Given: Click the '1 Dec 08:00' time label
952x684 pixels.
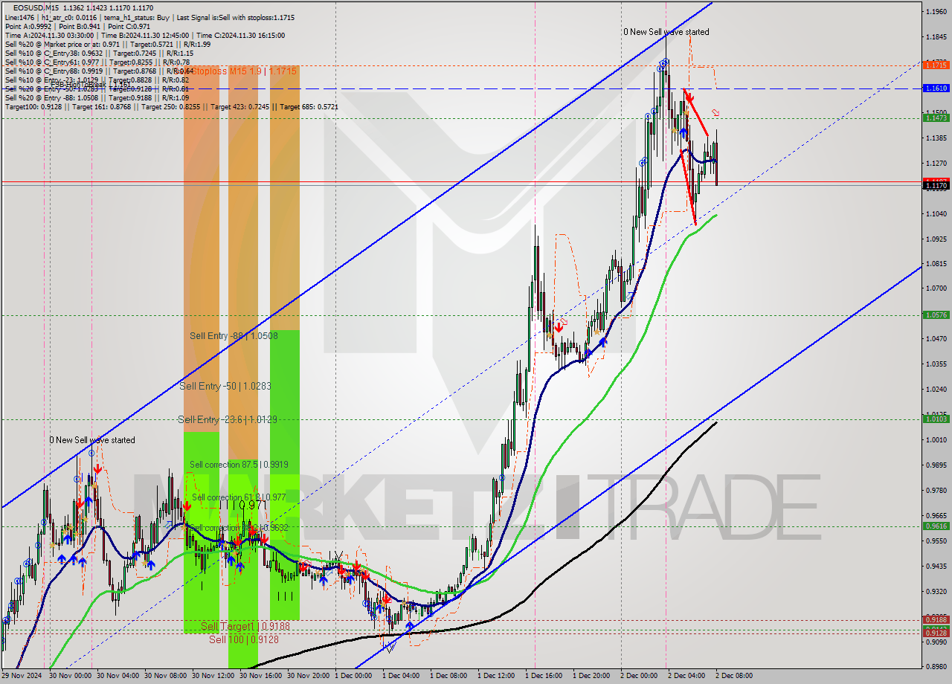Looking at the screenshot, I should click(x=448, y=676).
